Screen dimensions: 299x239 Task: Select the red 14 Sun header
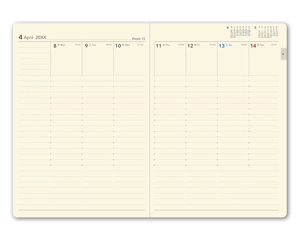257,45
